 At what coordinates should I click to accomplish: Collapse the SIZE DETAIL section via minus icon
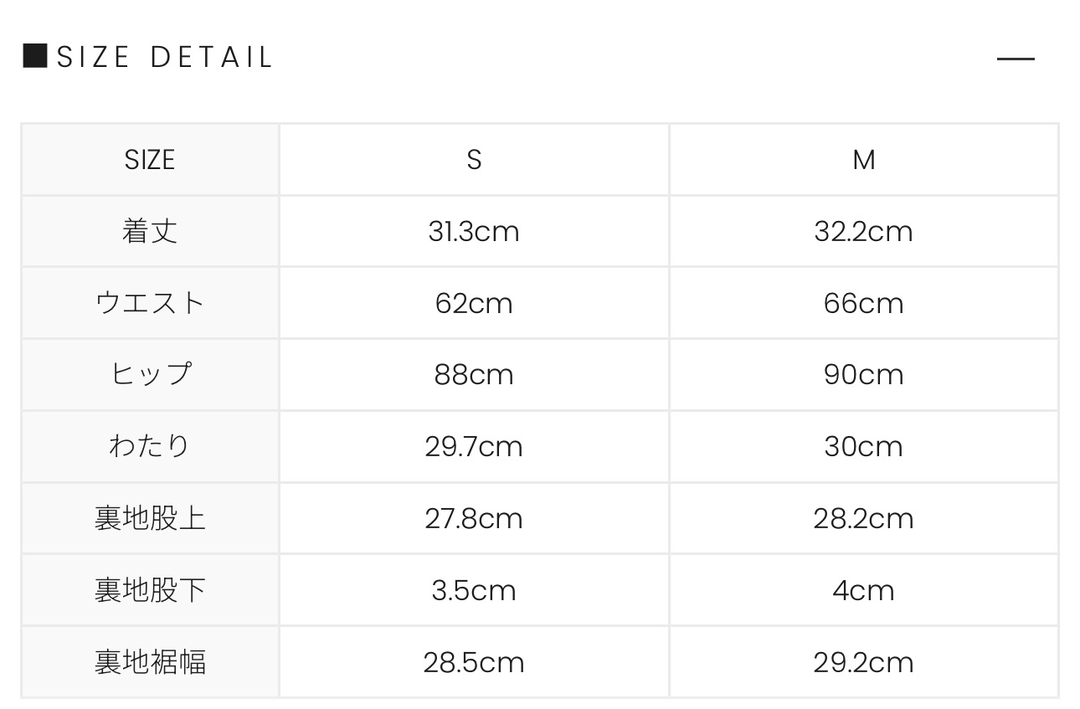click(x=1016, y=59)
